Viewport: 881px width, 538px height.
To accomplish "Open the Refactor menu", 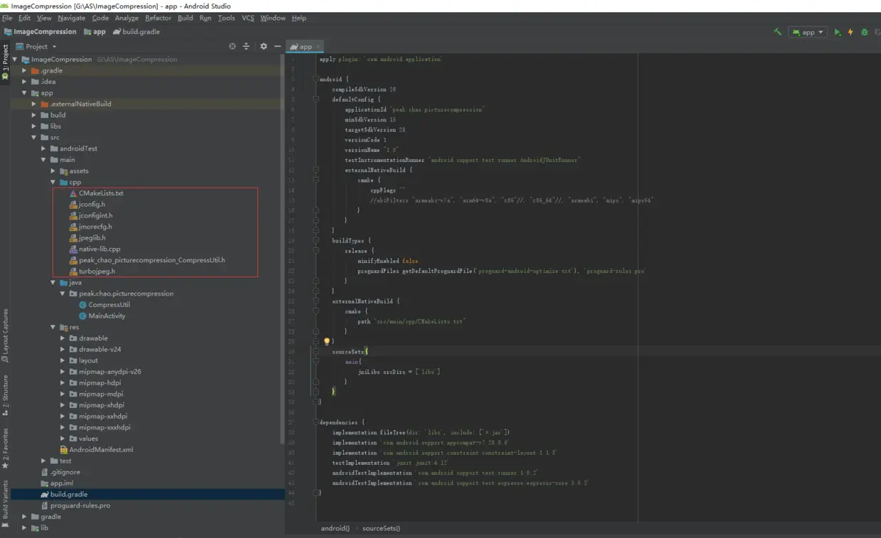I will point(158,18).
